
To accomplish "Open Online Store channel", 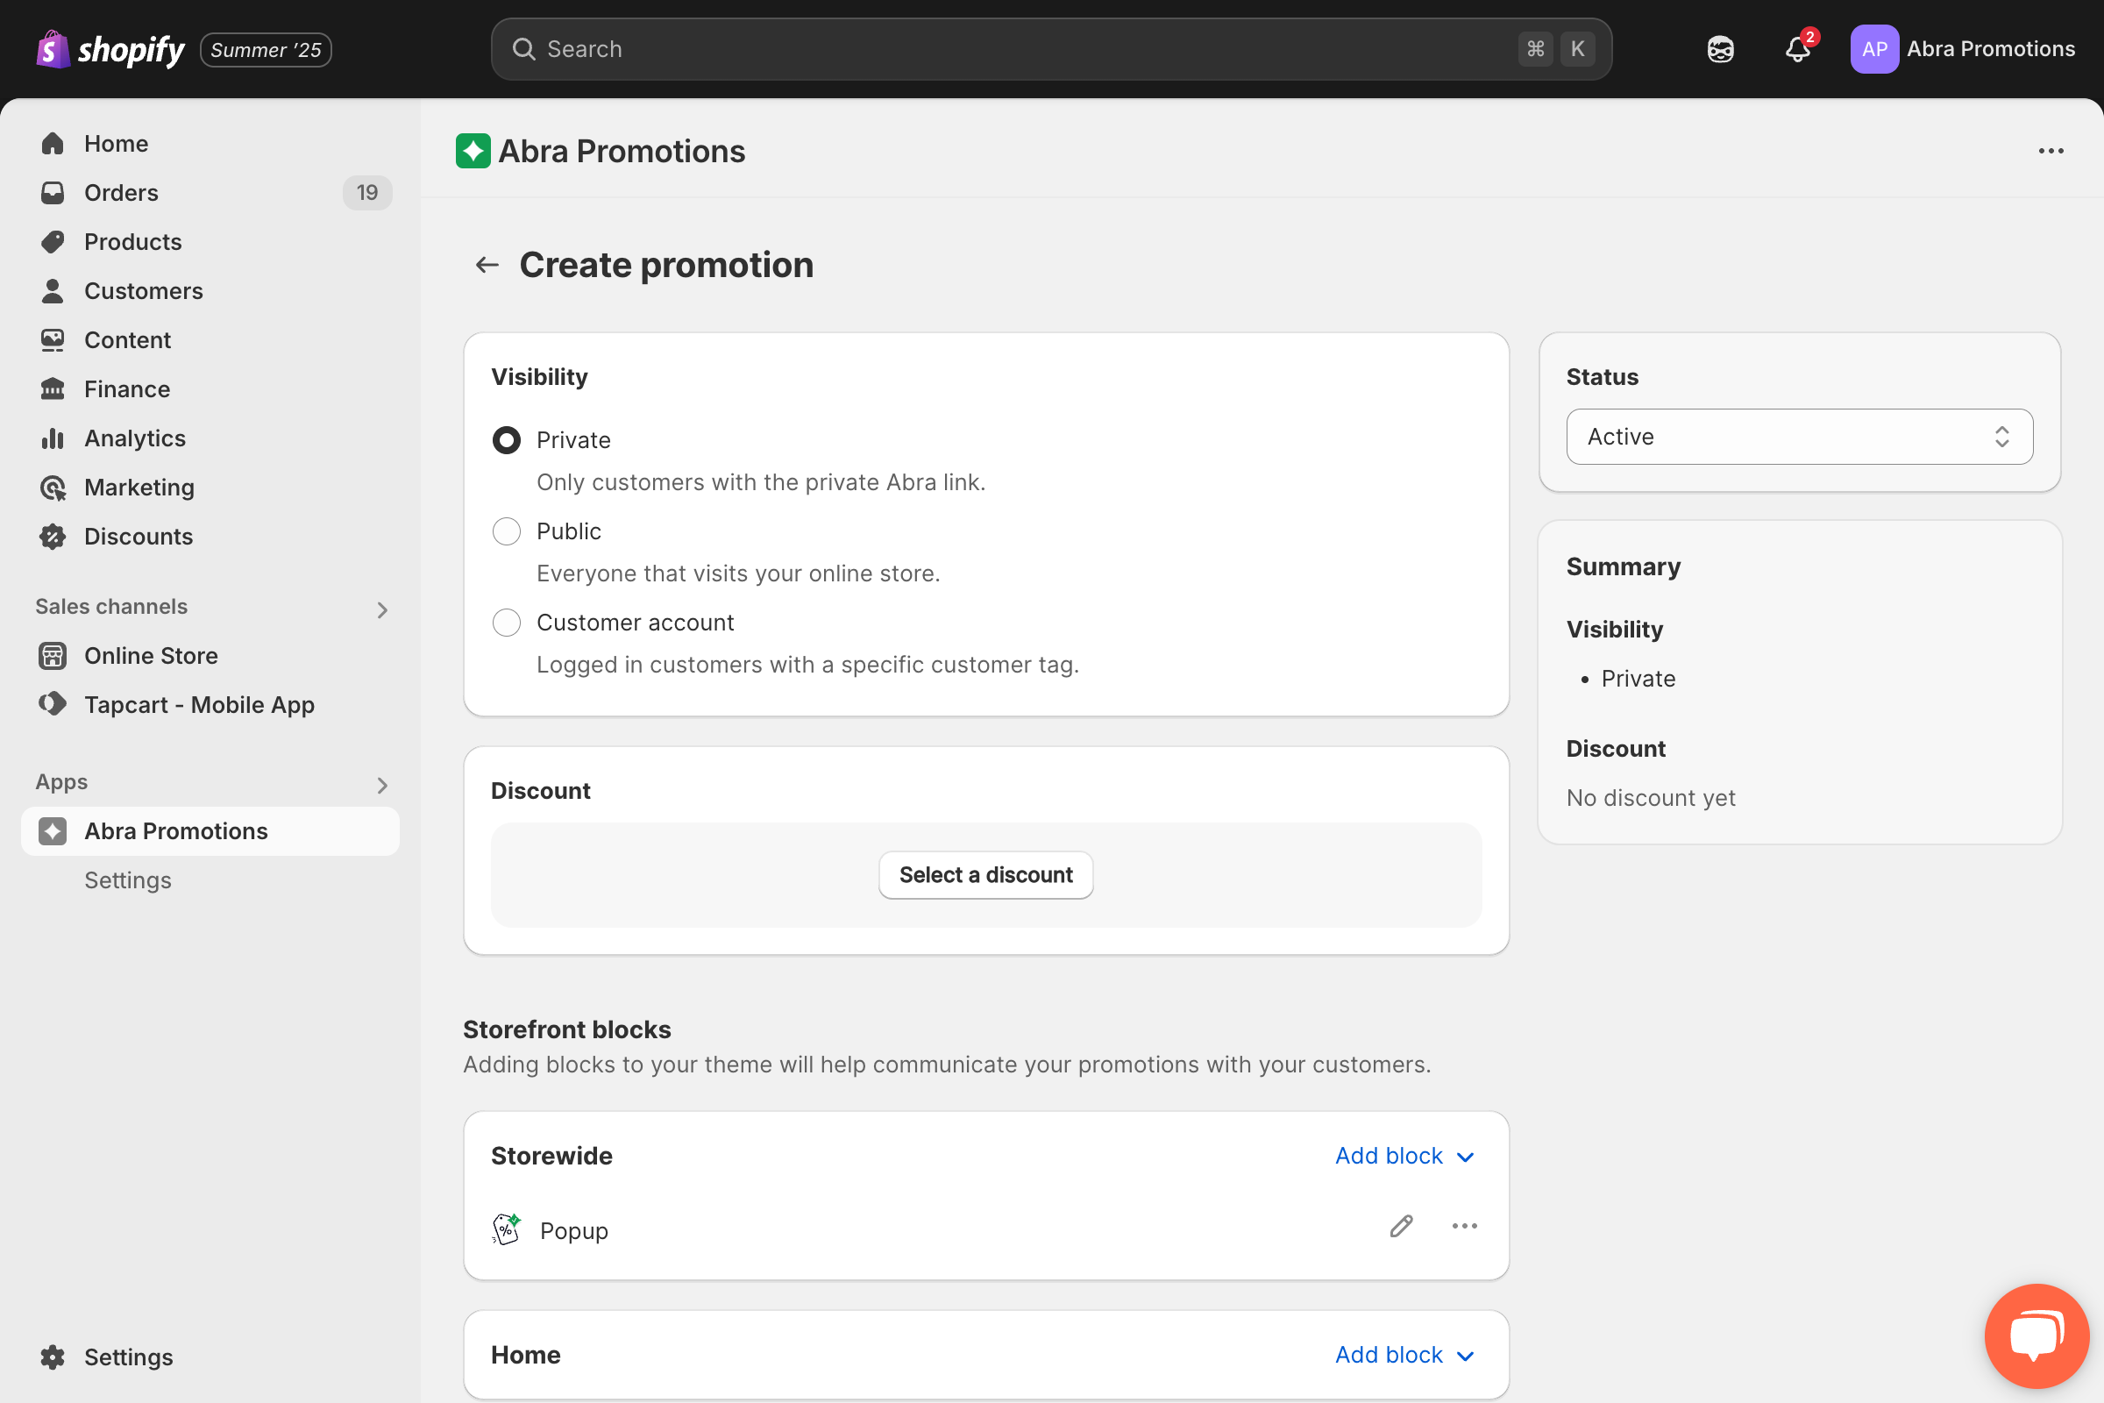I will tap(210, 656).
